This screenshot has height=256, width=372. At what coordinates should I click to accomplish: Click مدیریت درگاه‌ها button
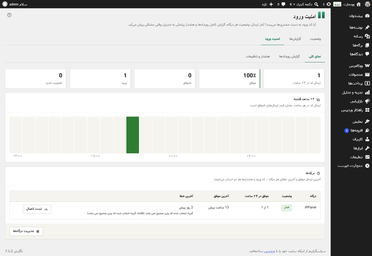click(26, 231)
